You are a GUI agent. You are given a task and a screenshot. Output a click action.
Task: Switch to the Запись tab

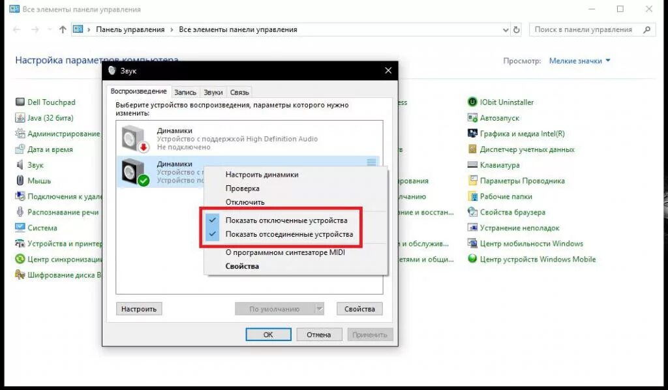click(x=185, y=92)
